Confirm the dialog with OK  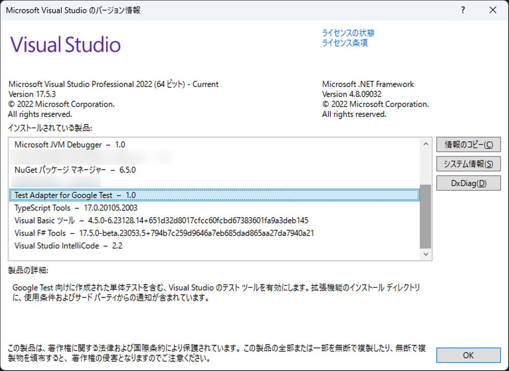tap(468, 355)
